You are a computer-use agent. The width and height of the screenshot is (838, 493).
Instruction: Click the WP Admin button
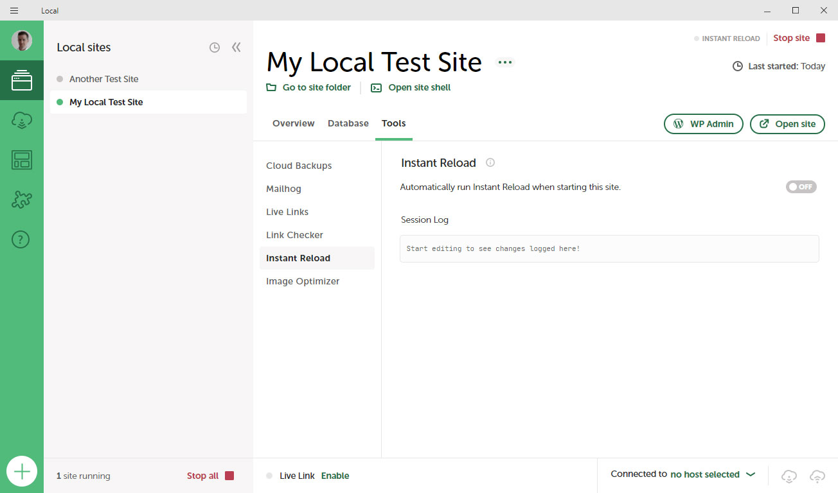point(704,124)
